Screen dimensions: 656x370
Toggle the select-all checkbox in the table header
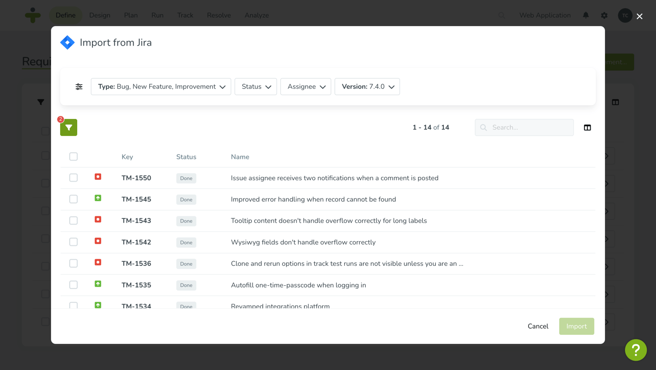[73, 156]
